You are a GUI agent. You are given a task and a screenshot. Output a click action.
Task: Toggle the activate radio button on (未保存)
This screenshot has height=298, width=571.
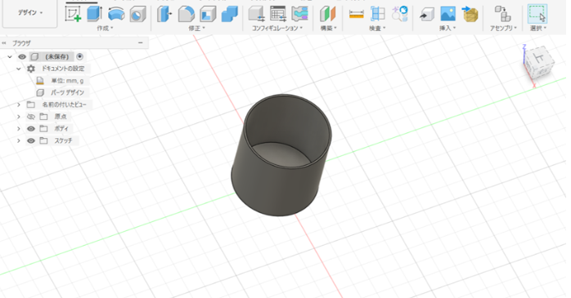pos(79,56)
